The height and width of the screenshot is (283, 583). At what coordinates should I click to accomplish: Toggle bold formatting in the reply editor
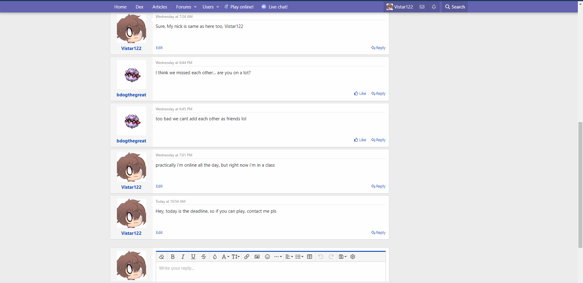pyautogui.click(x=172, y=257)
